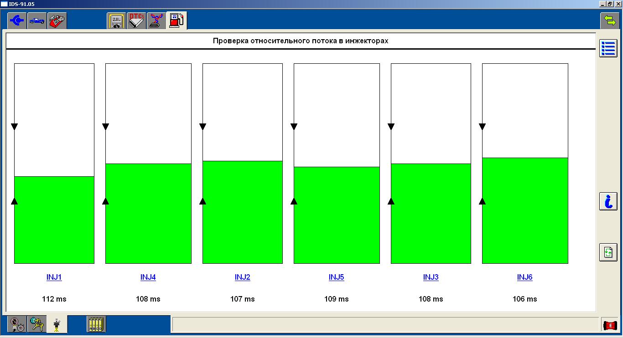The height and width of the screenshot is (338, 623).
Task: Open the network test tab
Action: [156, 21]
